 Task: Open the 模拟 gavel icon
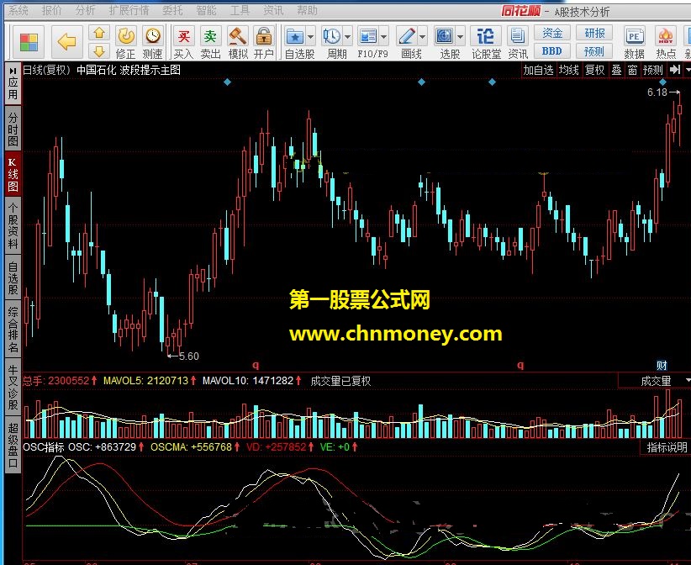(x=238, y=35)
